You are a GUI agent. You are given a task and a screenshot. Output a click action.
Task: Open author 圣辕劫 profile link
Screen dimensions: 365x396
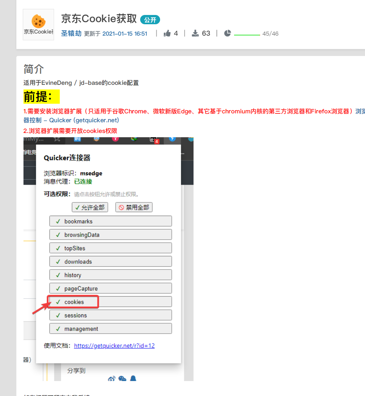[71, 34]
